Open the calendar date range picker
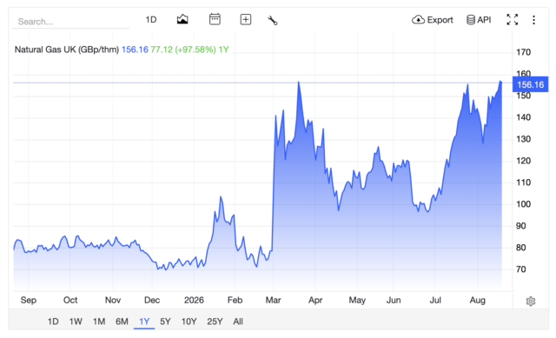This screenshot has width=556, height=338. click(215, 19)
